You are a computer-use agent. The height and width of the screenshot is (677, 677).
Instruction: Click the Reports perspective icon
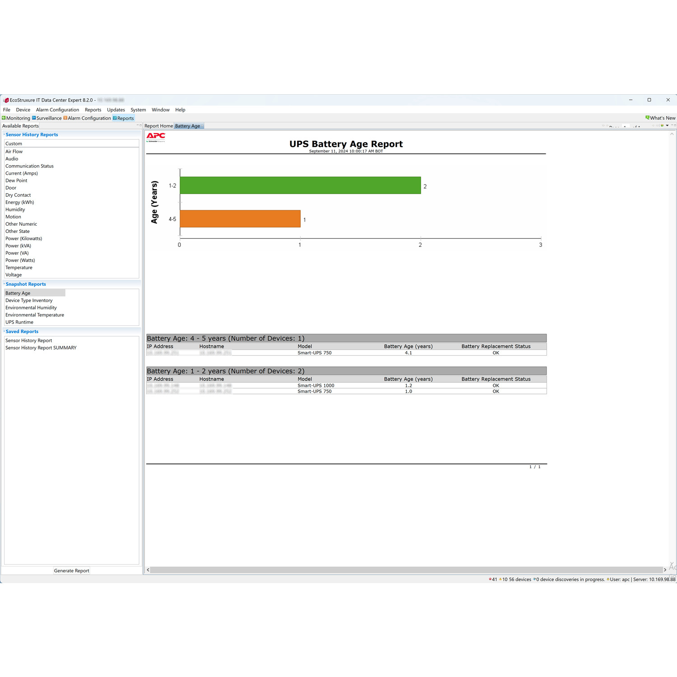click(x=115, y=118)
